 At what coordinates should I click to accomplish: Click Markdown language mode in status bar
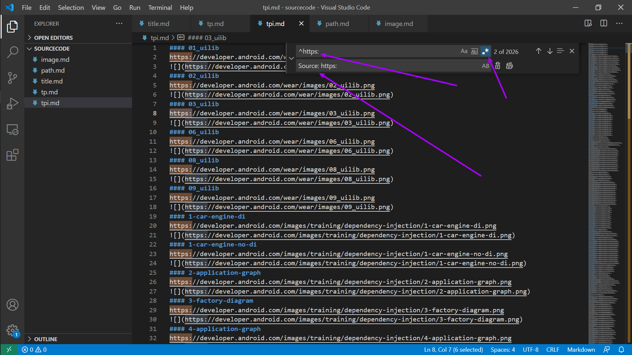tap(581, 349)
